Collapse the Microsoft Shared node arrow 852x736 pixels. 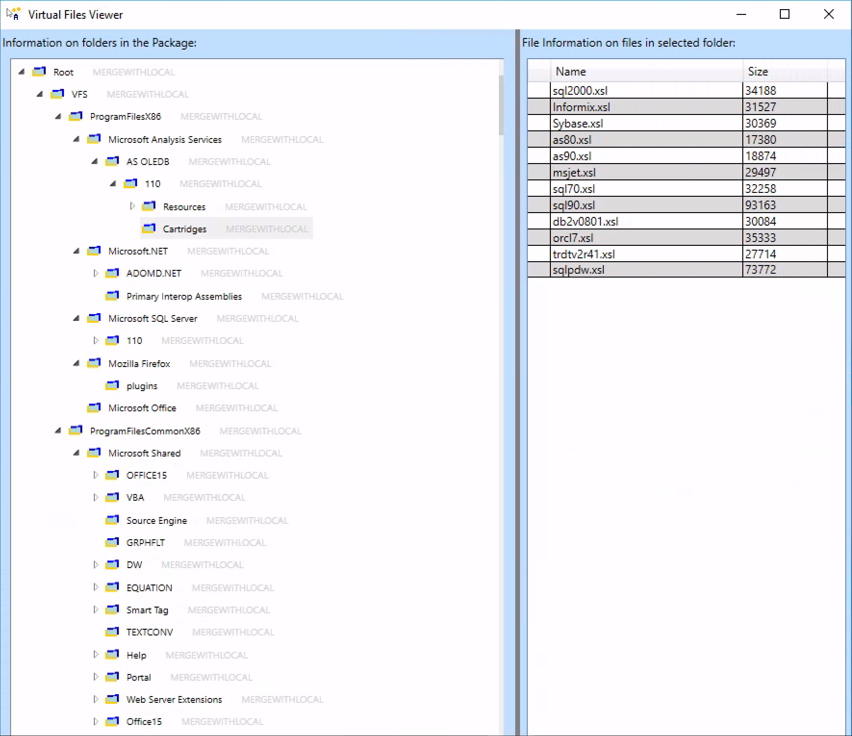[x=76, y=453]
